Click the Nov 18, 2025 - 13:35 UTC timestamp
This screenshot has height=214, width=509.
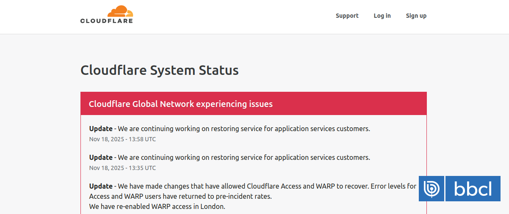tap(122, 168)
